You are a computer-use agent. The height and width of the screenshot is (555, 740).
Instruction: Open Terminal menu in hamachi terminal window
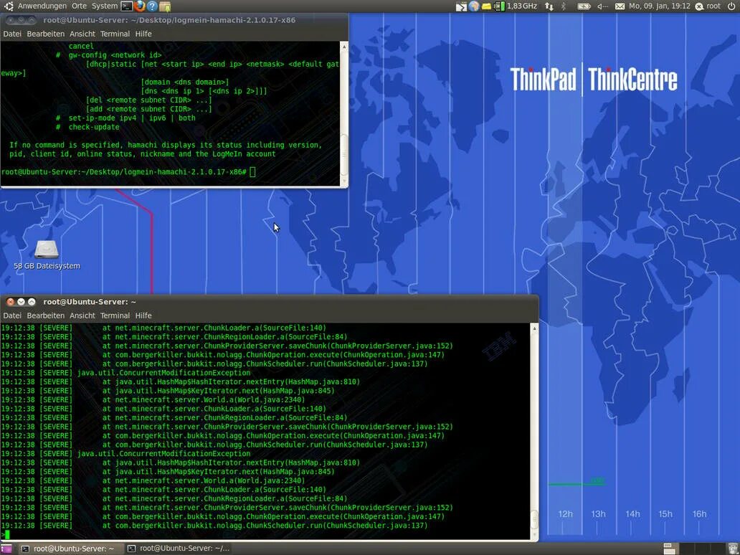coord(115,34)
